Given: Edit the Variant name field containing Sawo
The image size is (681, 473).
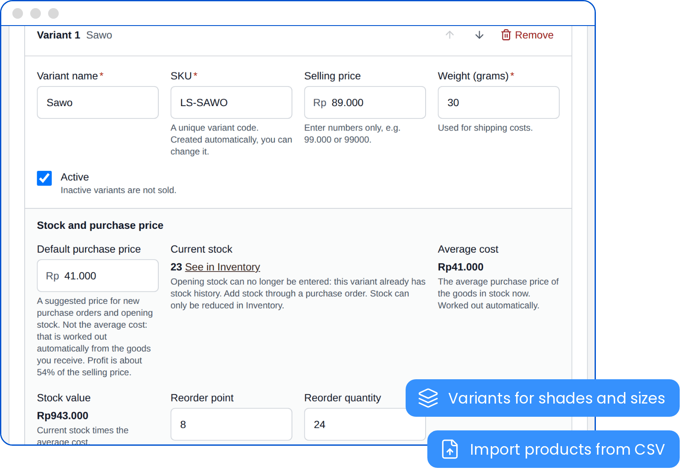Looking at the screenshot, I should coord(98,103).
